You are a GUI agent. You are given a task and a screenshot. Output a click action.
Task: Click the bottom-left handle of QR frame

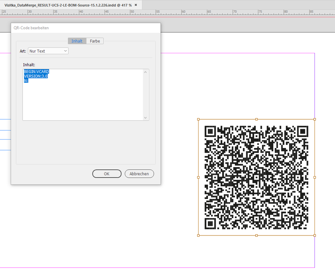click(x=199, y=235)
